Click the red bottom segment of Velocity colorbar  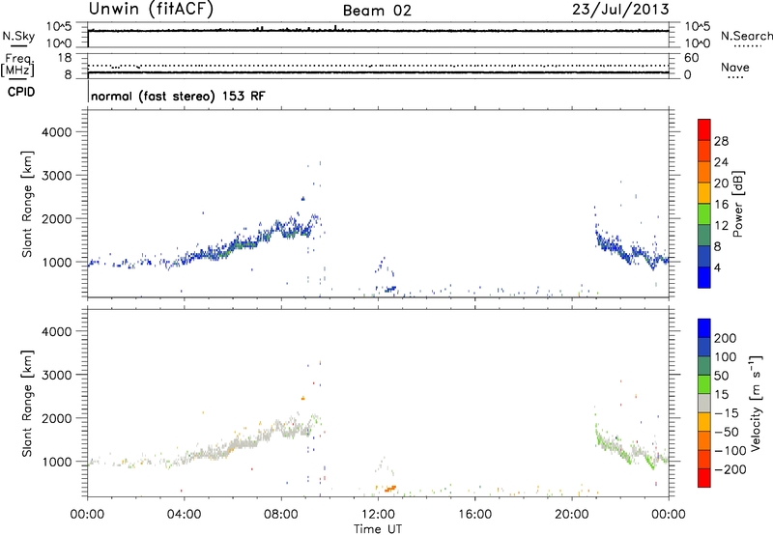[x=704, y=478]
